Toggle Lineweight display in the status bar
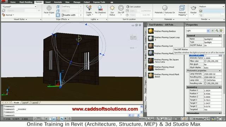 [x=66, y=119]
